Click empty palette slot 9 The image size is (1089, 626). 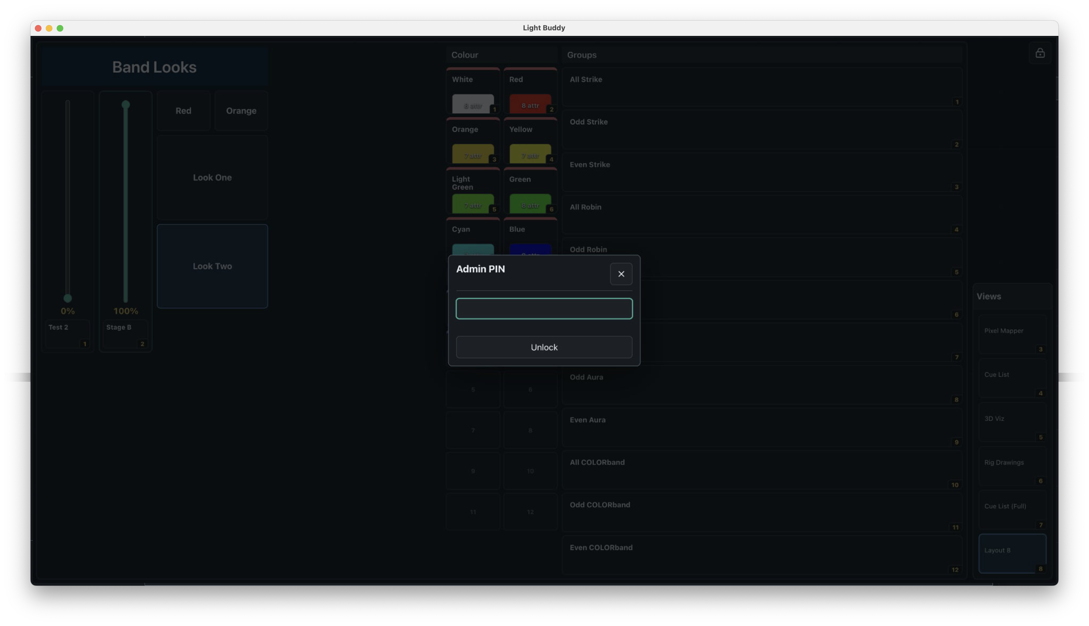click(473, 471)
